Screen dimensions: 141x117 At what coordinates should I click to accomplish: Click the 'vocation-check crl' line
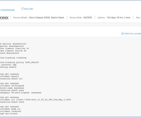pos(11,79)
